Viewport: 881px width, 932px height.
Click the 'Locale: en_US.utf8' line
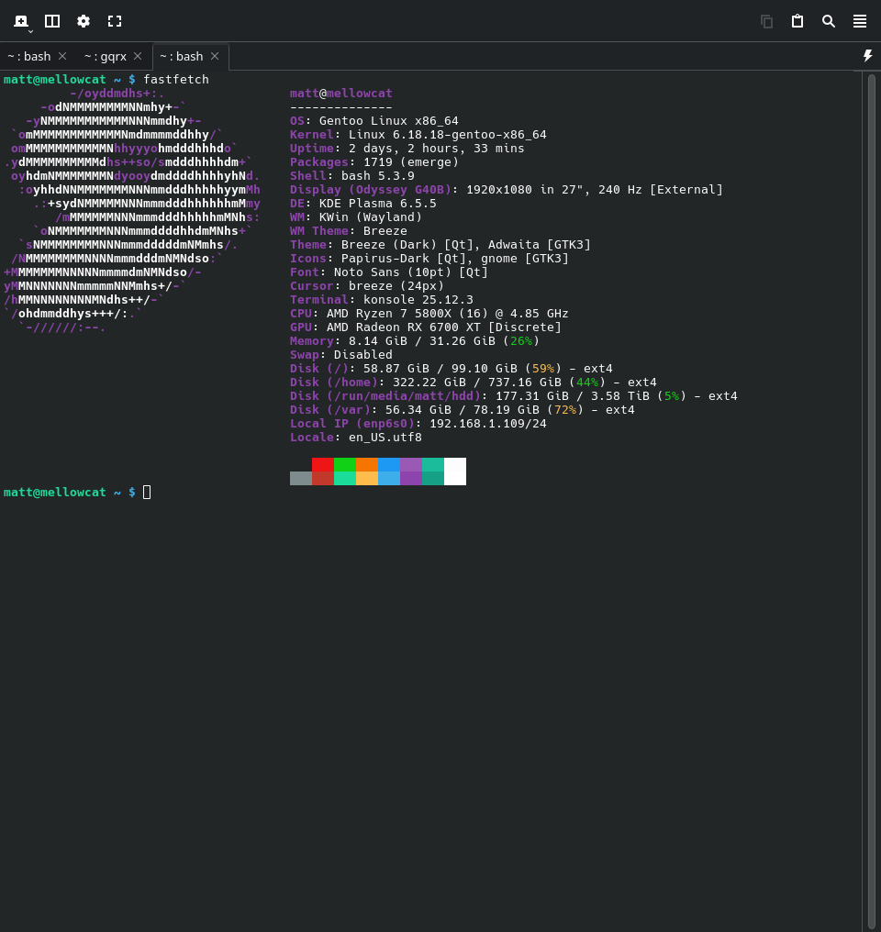[x=355, y=437]
